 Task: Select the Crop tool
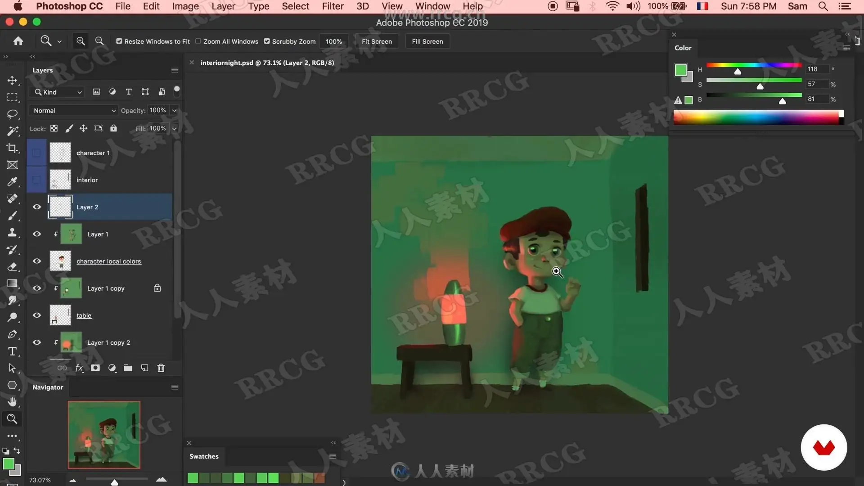coord(12,148)
